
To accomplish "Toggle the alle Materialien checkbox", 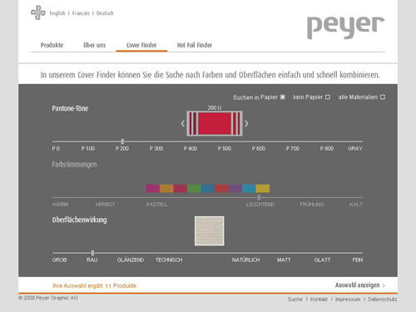I will (x=383, y=97).
